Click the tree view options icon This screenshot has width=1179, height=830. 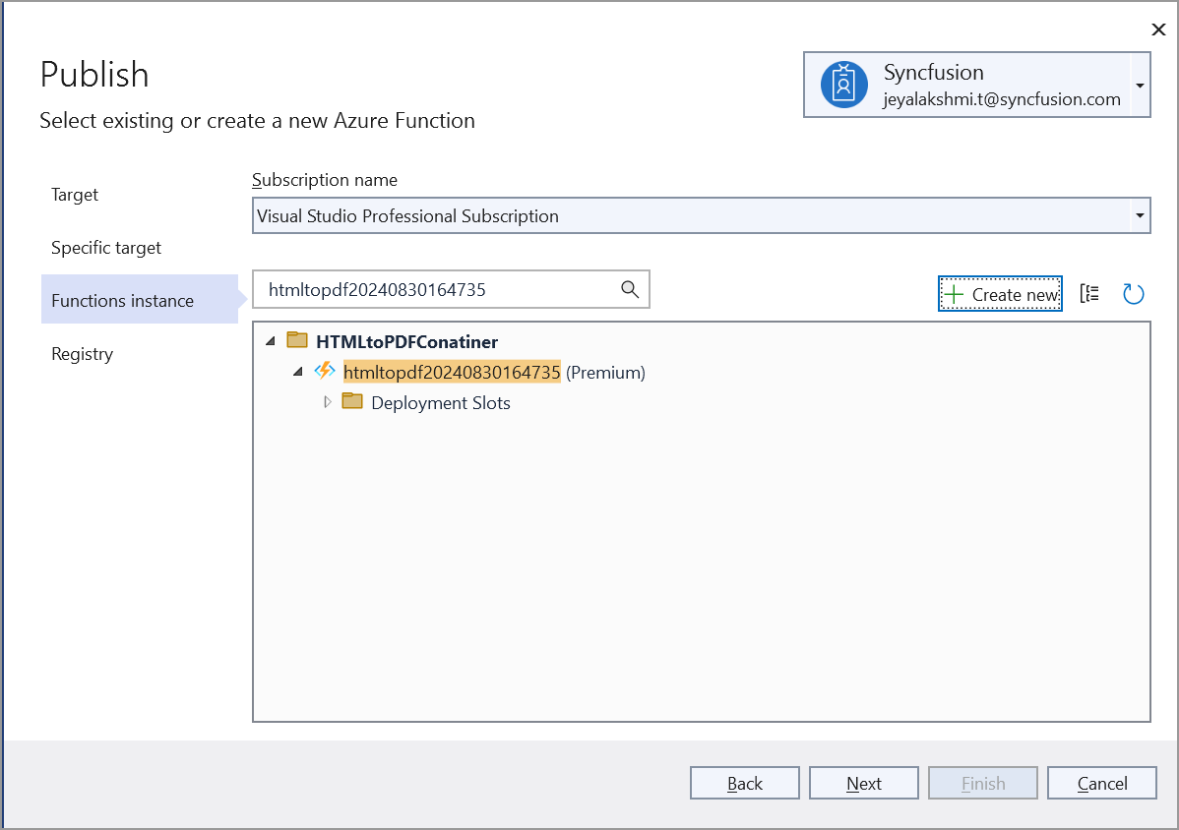(1089, 294)
